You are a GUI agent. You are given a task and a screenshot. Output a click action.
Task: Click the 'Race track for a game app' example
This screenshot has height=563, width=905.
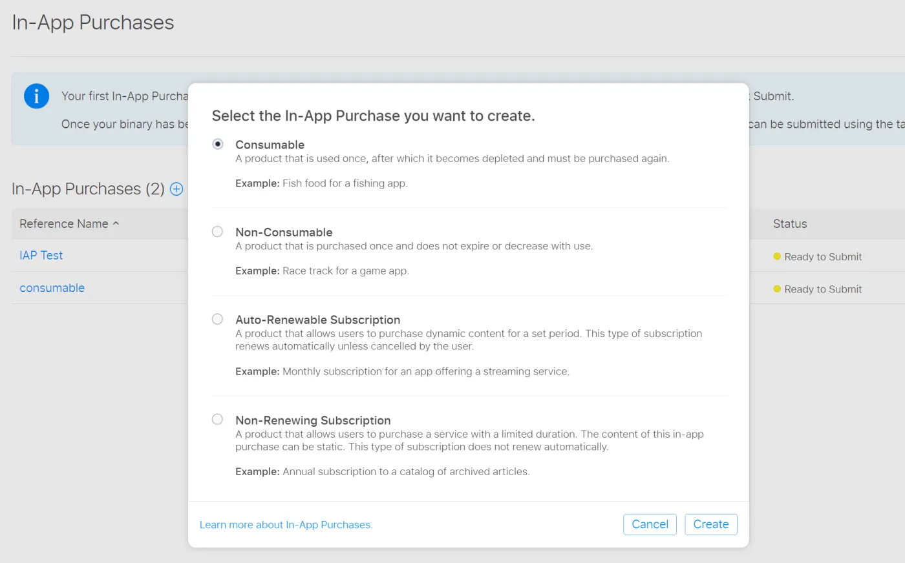(345, 271)
